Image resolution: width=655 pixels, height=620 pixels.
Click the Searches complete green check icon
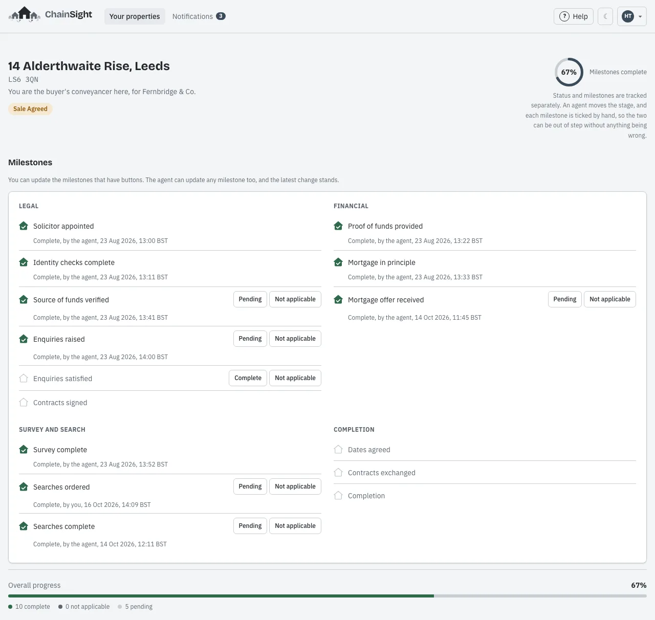(24, 526)
